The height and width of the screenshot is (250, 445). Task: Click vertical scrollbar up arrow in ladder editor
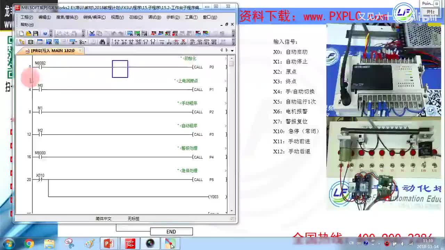[232, 58]
